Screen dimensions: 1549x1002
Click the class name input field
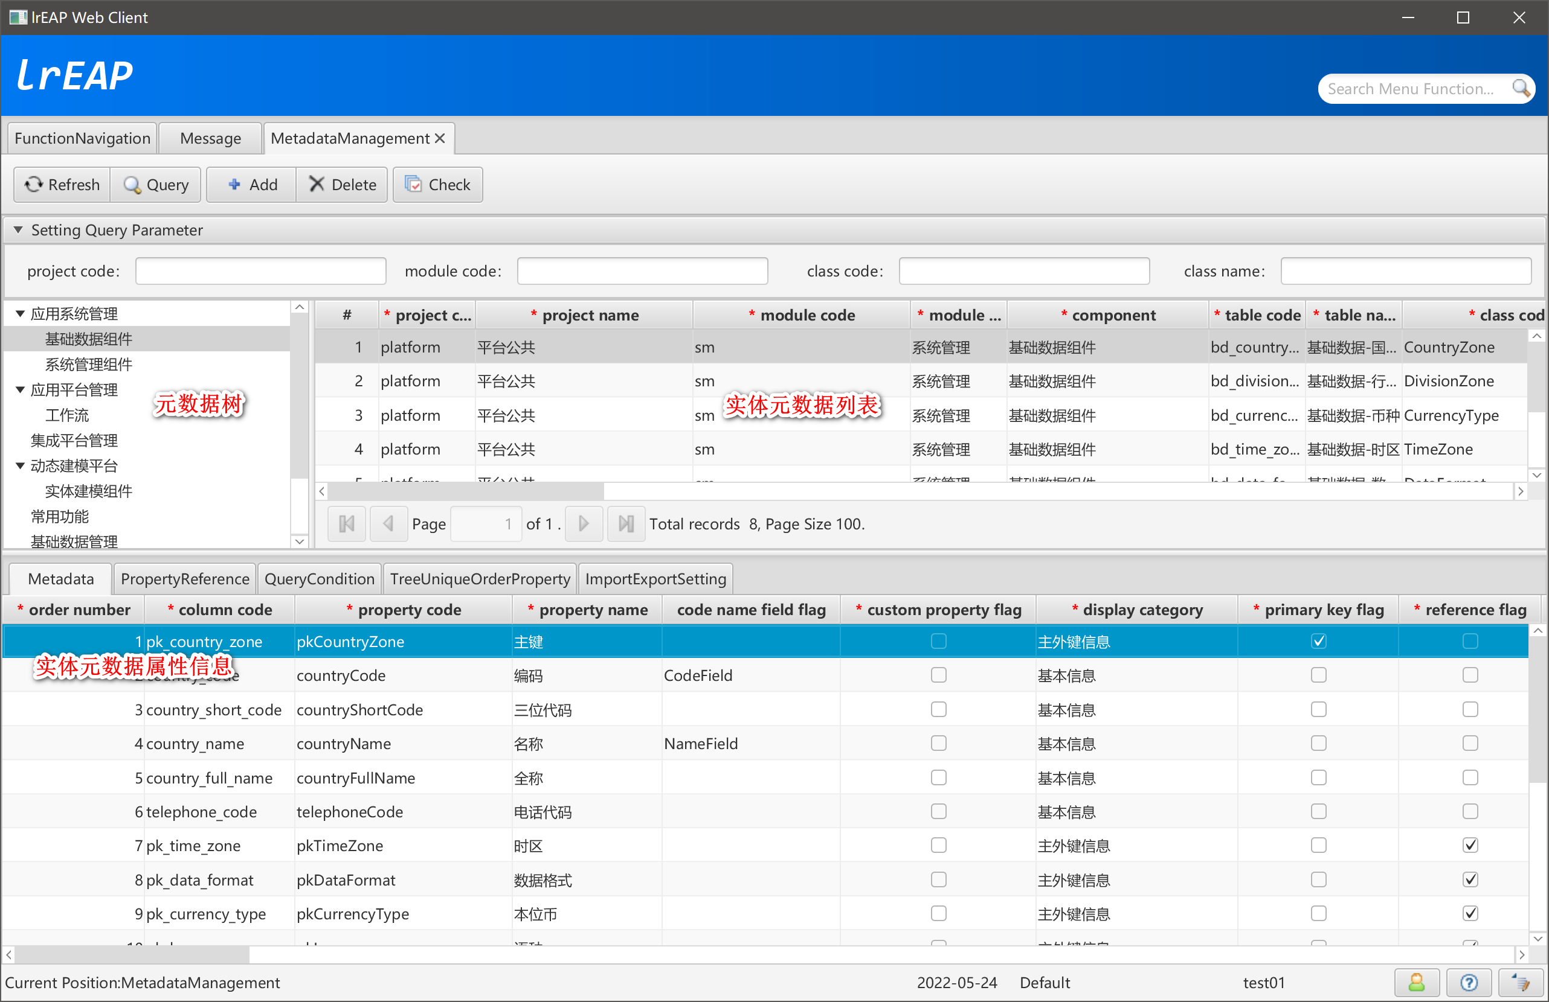coord(1406,271)
